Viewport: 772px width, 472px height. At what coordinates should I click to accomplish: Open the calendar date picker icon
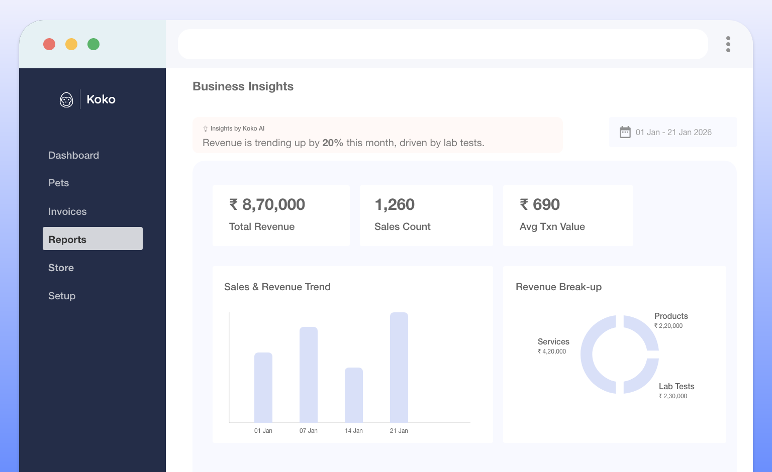pyautogui.click(x=625, y=132)
